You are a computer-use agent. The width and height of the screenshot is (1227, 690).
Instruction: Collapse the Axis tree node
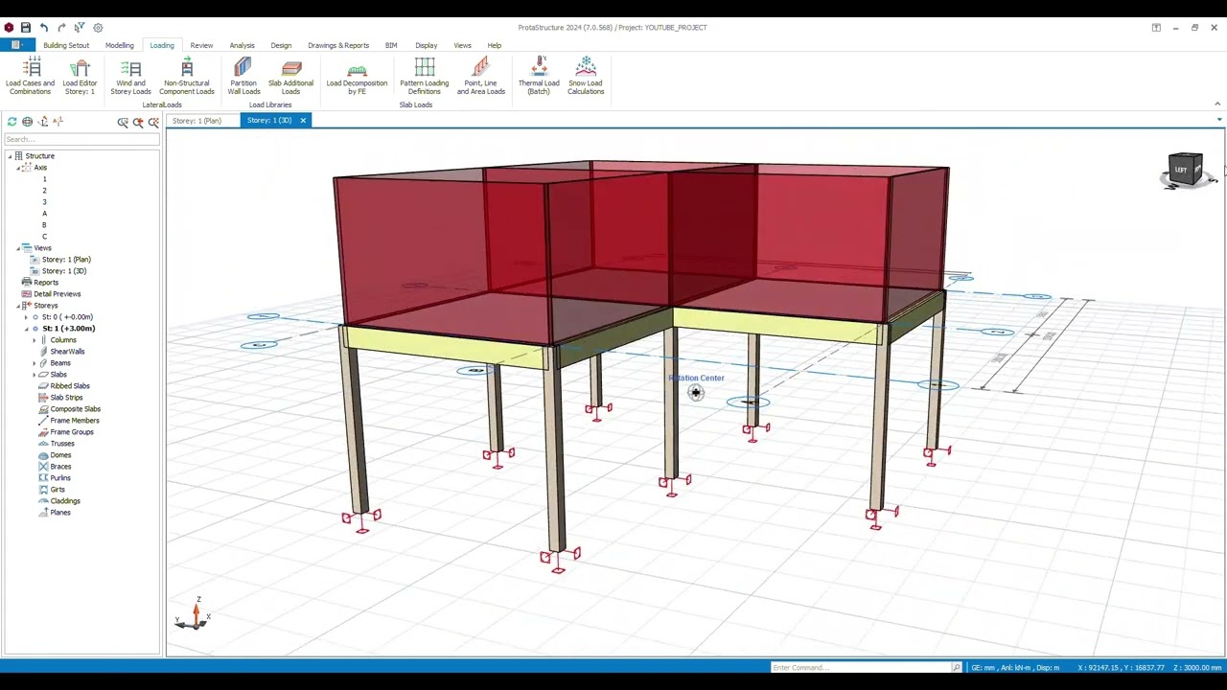point(18,168)
